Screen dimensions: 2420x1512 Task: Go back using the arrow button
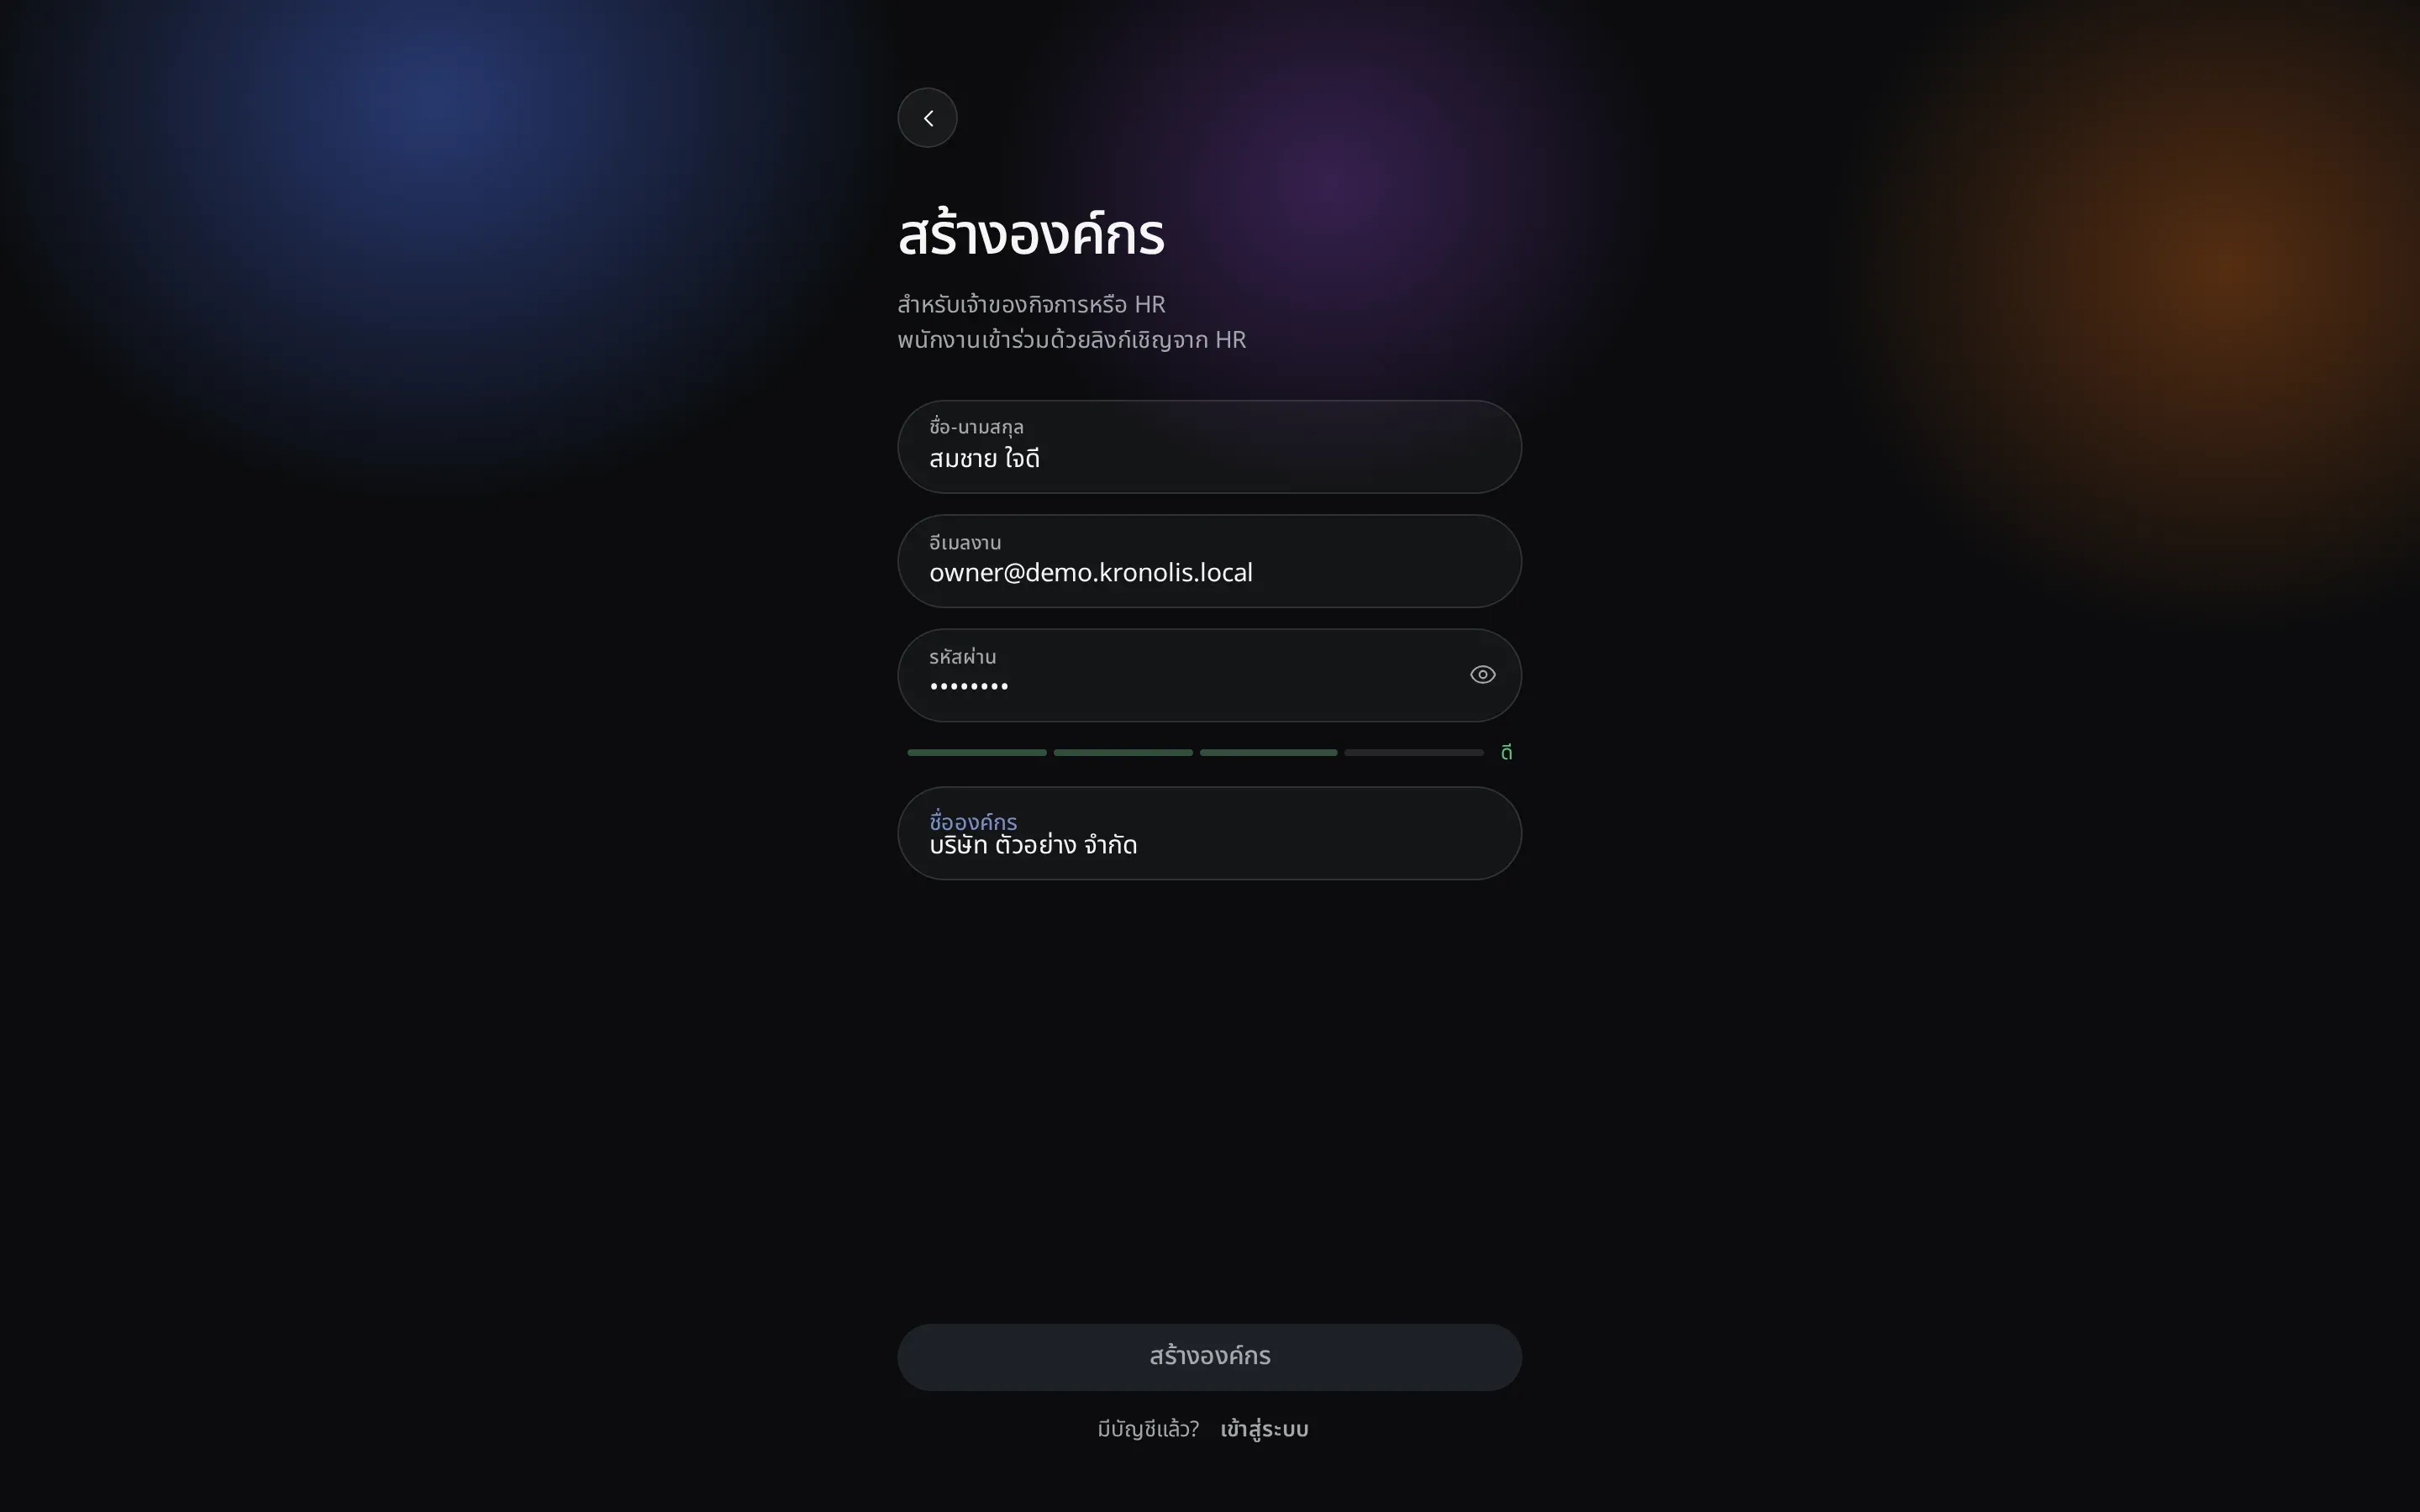click(x=927, y=118)
